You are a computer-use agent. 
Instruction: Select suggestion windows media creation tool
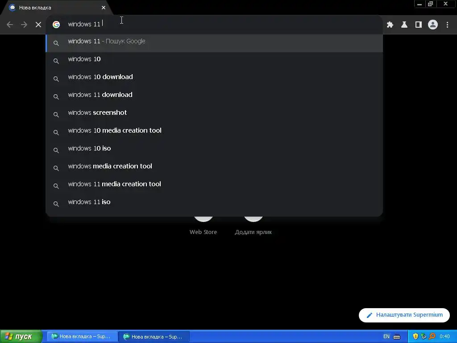tap(214, 168)
